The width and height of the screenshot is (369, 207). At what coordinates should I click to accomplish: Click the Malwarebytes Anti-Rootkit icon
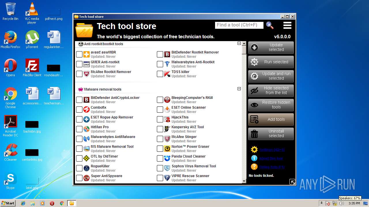pyautogui.click(x=167, y=64)
